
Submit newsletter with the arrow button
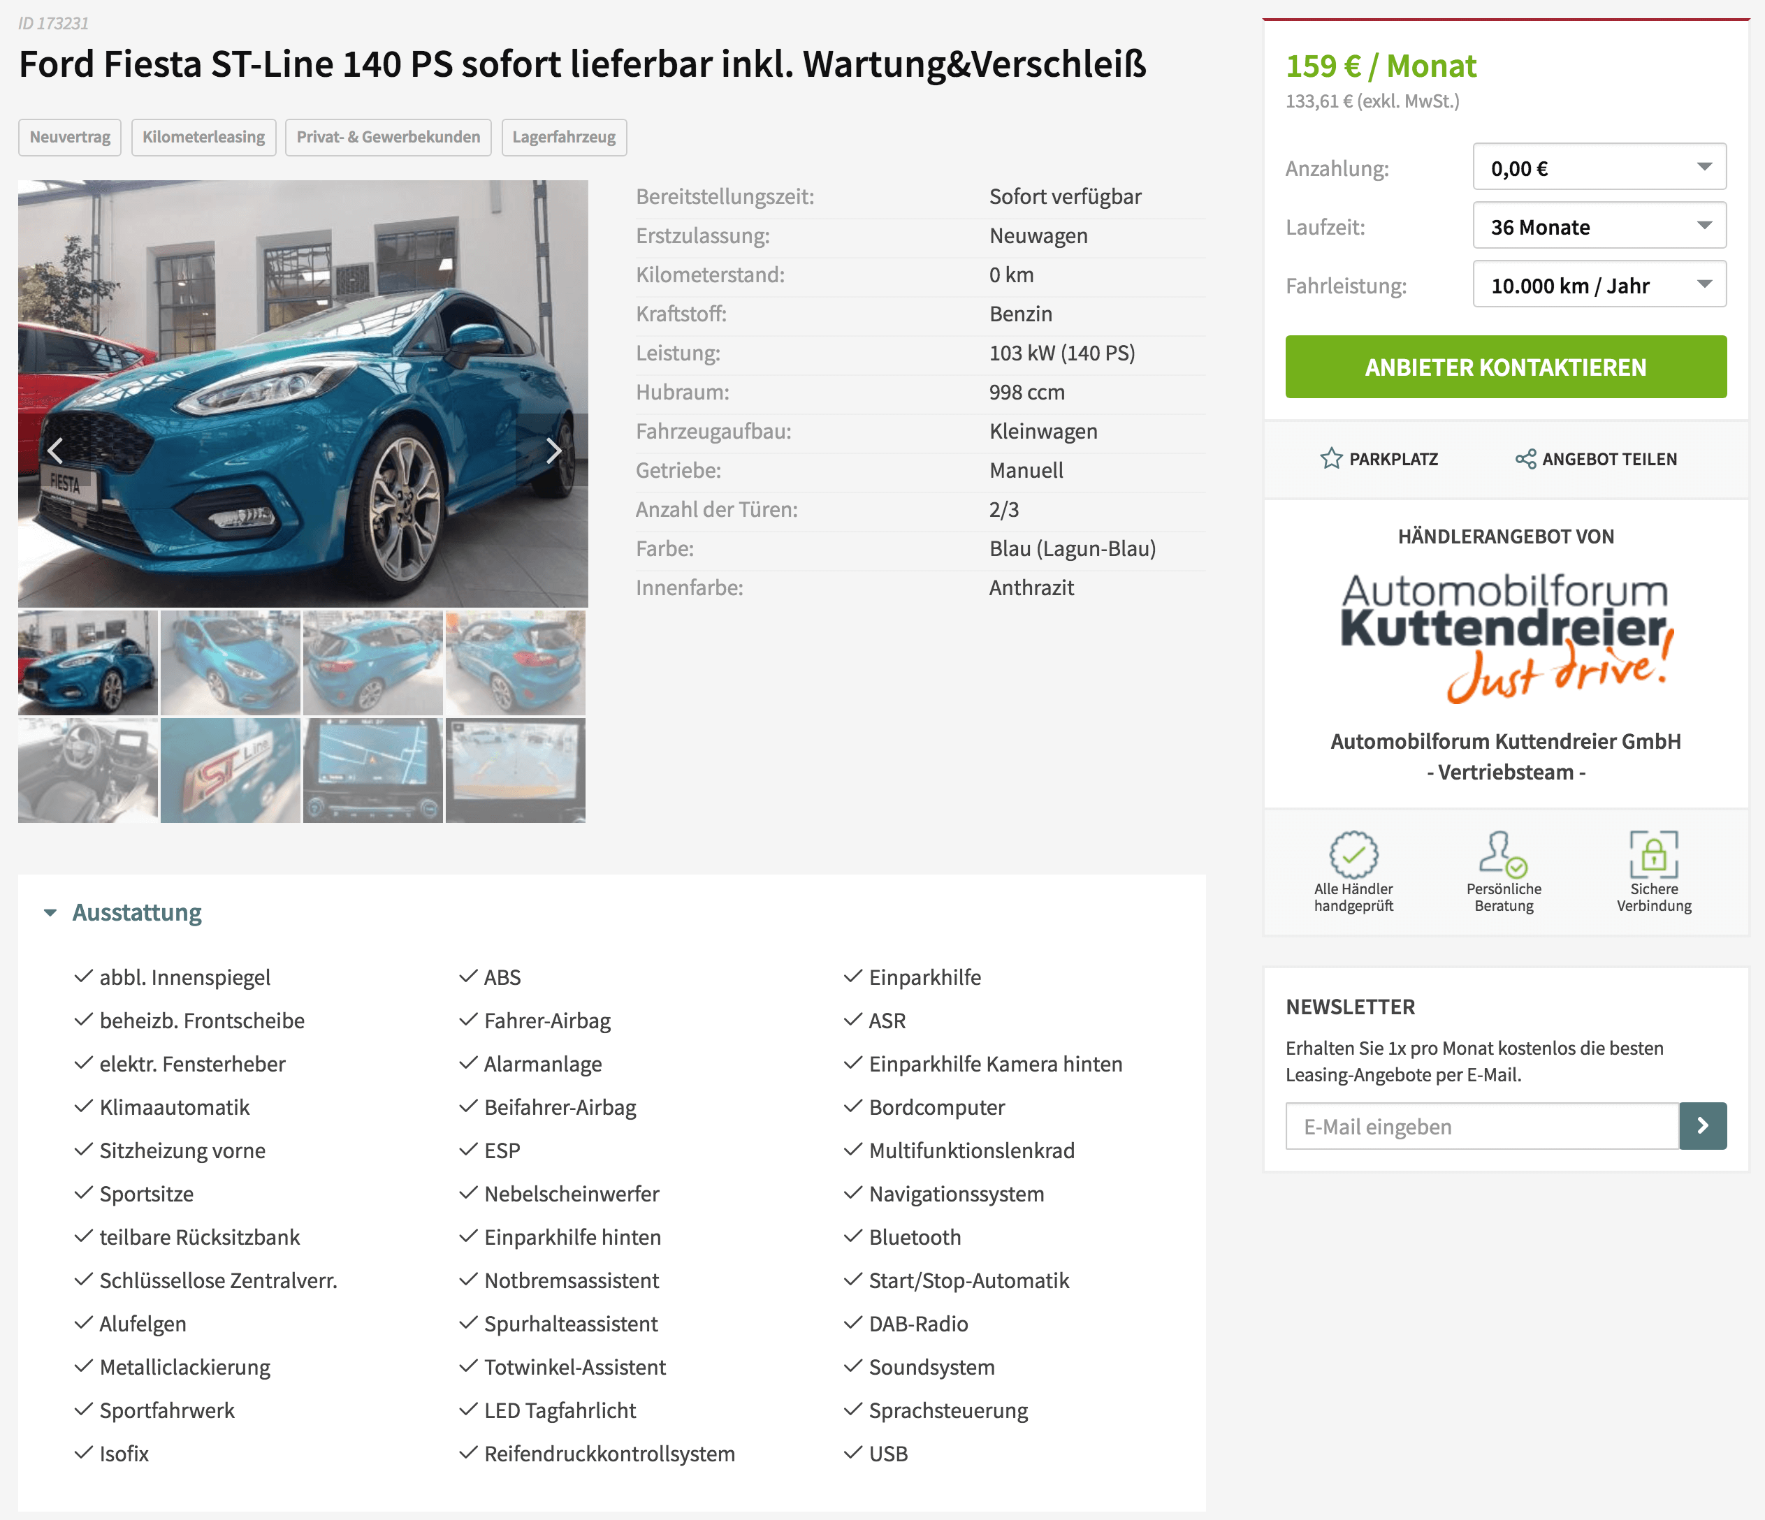[x=1703, y=1126]
